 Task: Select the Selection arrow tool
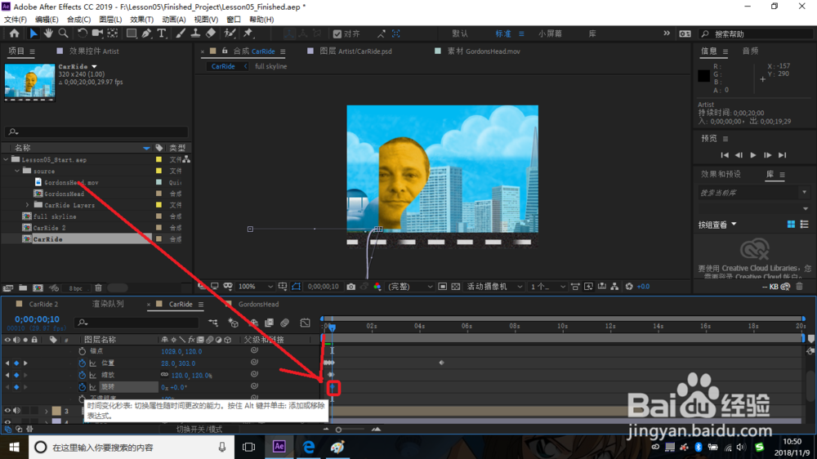pos(33,33)
